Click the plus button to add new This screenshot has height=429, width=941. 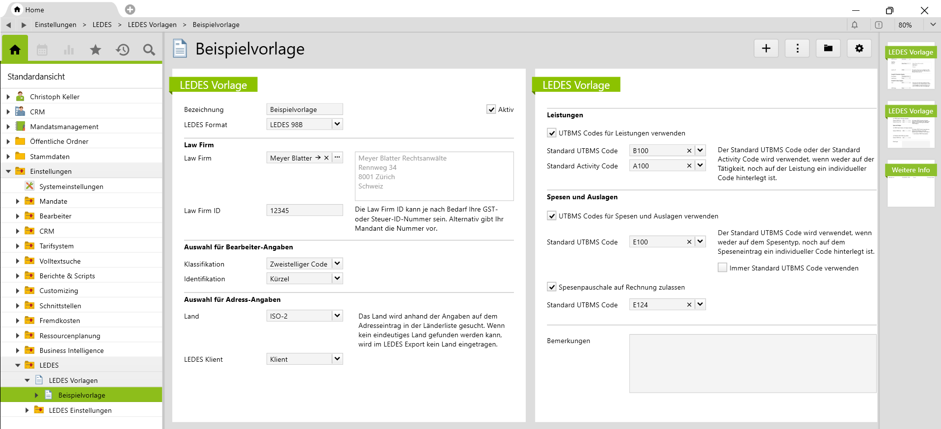click(x=766, y=48)
